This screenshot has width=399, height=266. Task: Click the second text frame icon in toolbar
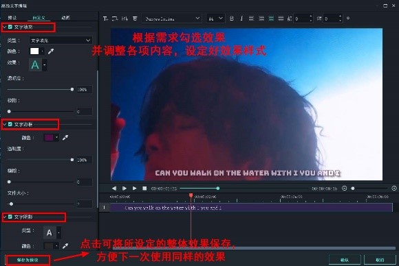pyautogui.click(x=115, y=19)
